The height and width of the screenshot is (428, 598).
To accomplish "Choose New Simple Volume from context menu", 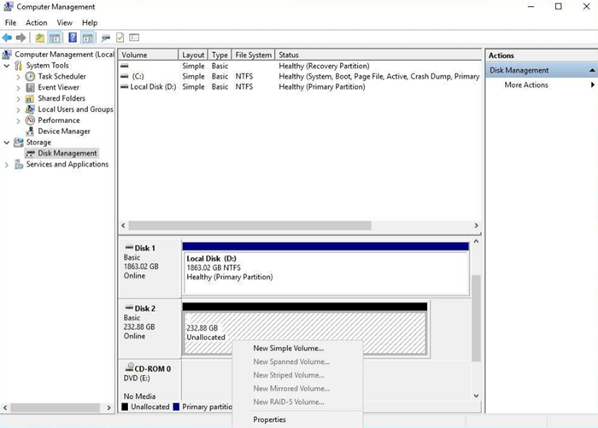I will (x=288, y=348).
